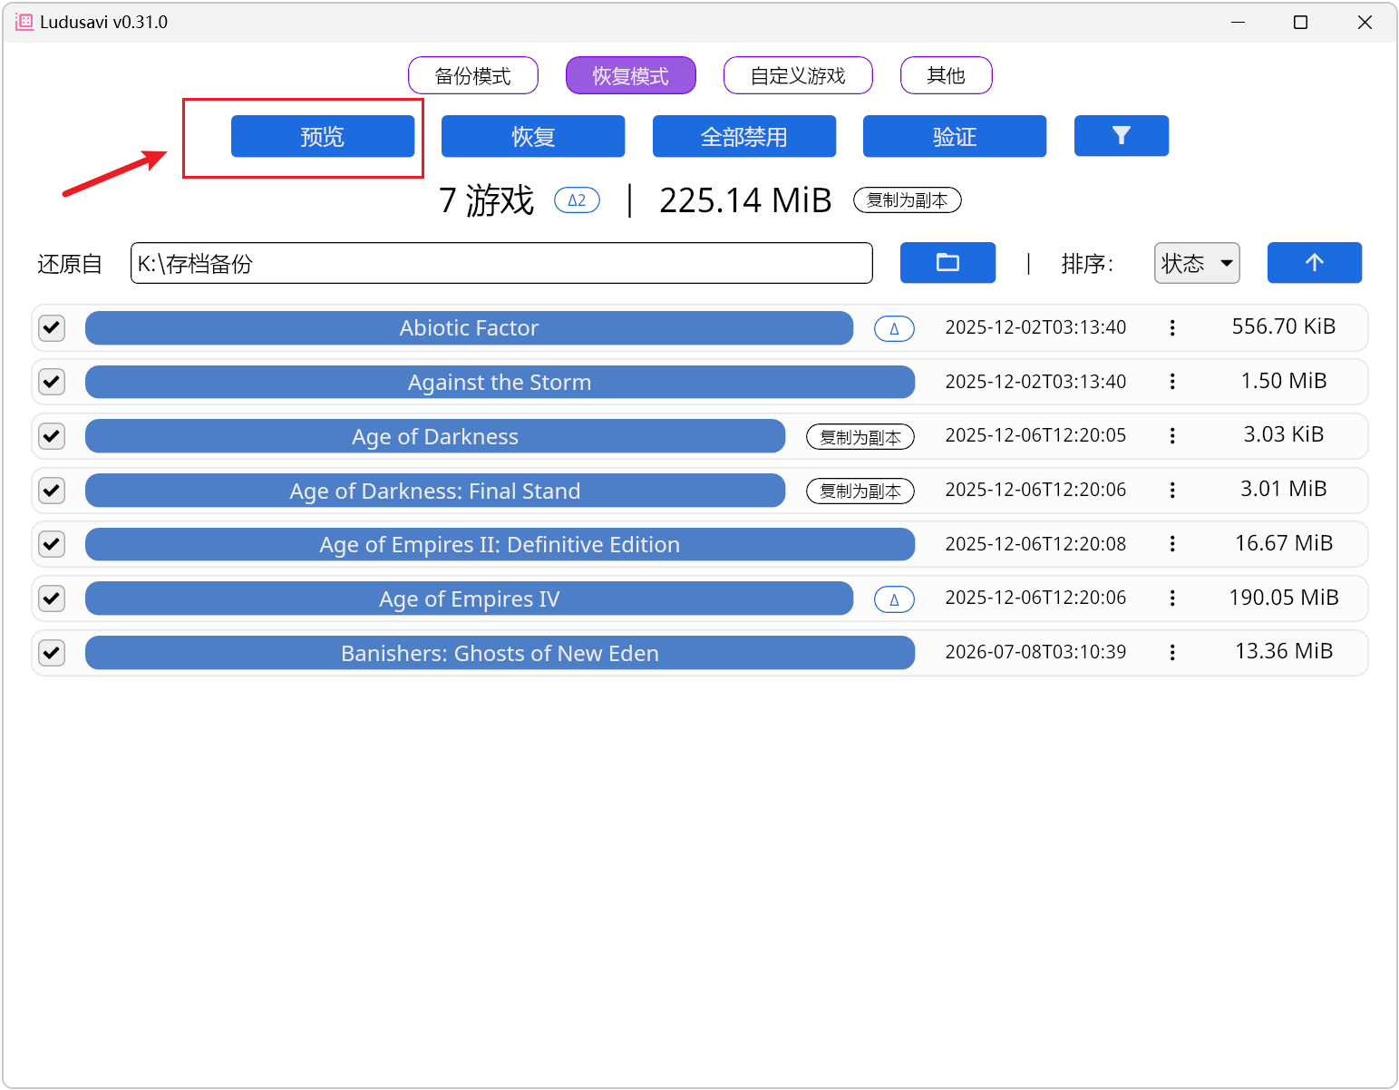This screenshot has height=1090, width=1399.
Task: Click the delta badge next to Abiotic Factor
Action: click(x=894, y=328)
